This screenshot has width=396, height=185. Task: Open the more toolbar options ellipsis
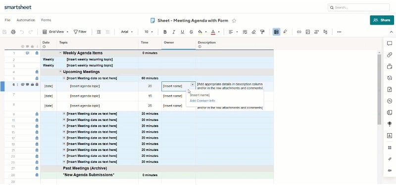coord(339,32)
